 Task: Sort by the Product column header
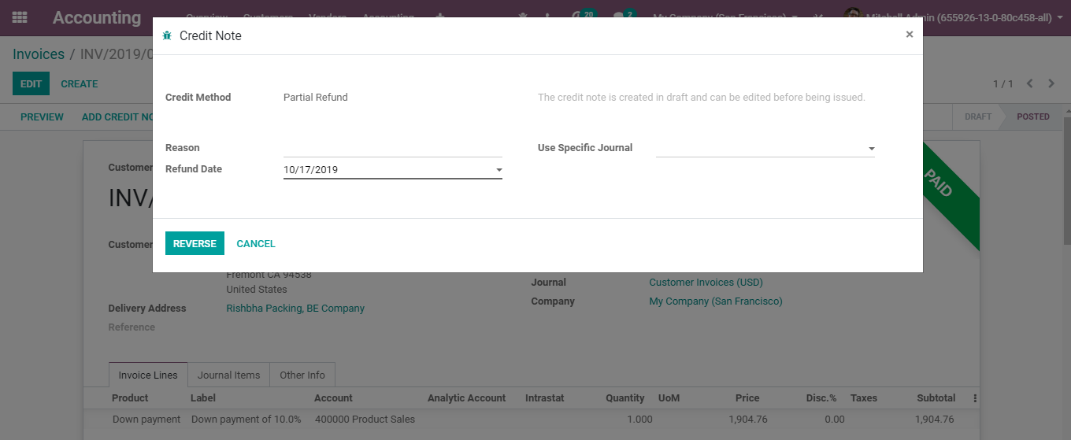pos(130,397)
